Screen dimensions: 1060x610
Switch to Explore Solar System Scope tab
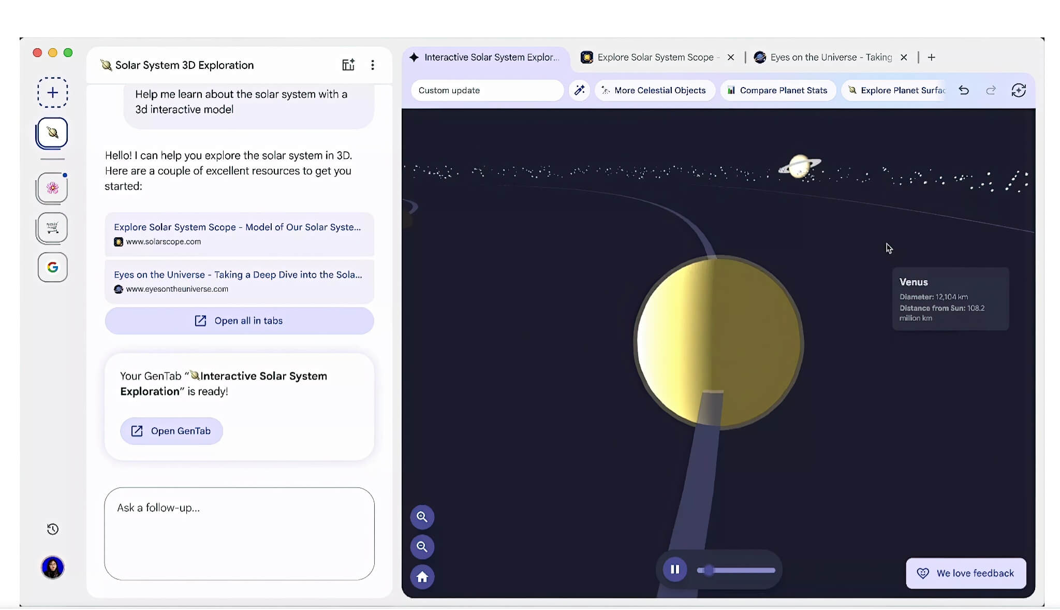click(x=655, y=57)
